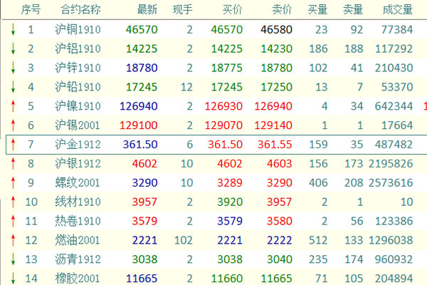This screenshot has height=285, width=427.
Task: Click latest price 129100 of 沪锡2001
Action: tap(139, 125)
